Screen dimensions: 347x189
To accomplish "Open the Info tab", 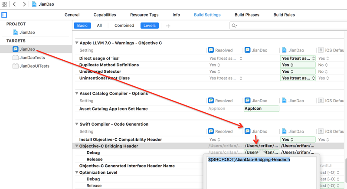I will [176, 15].
